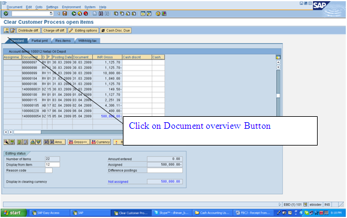Open Skype taskbar window
The width and height of the screenshot is (347, 218).
click(171, 213)
